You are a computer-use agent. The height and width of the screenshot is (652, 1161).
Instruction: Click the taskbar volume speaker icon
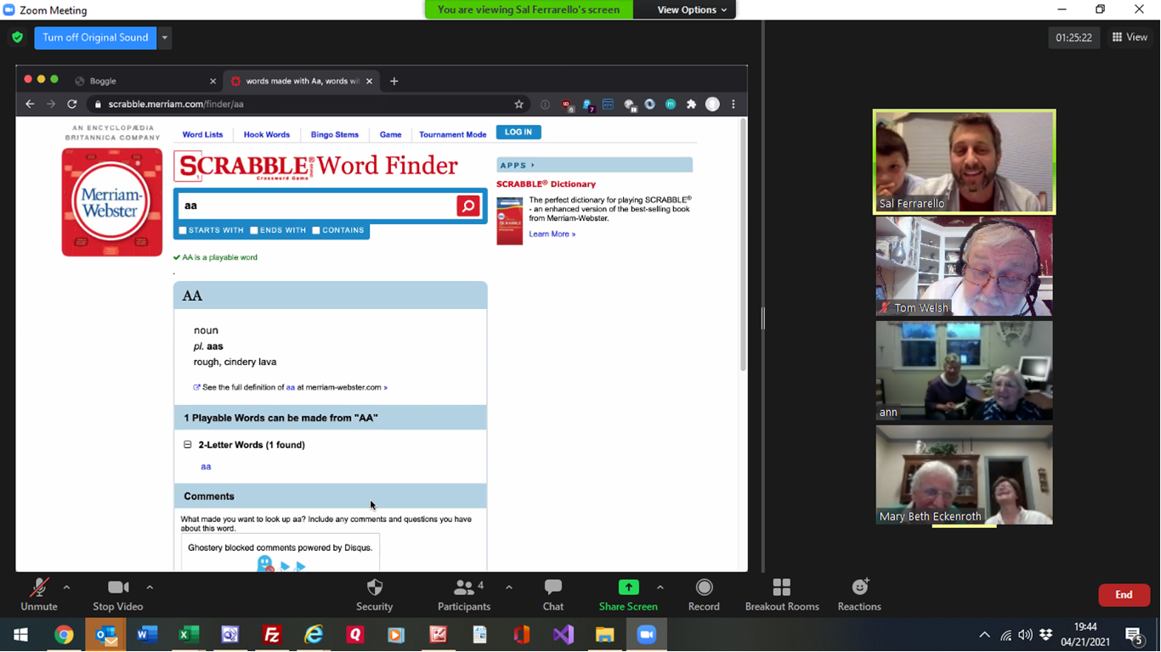[1025, 635]
